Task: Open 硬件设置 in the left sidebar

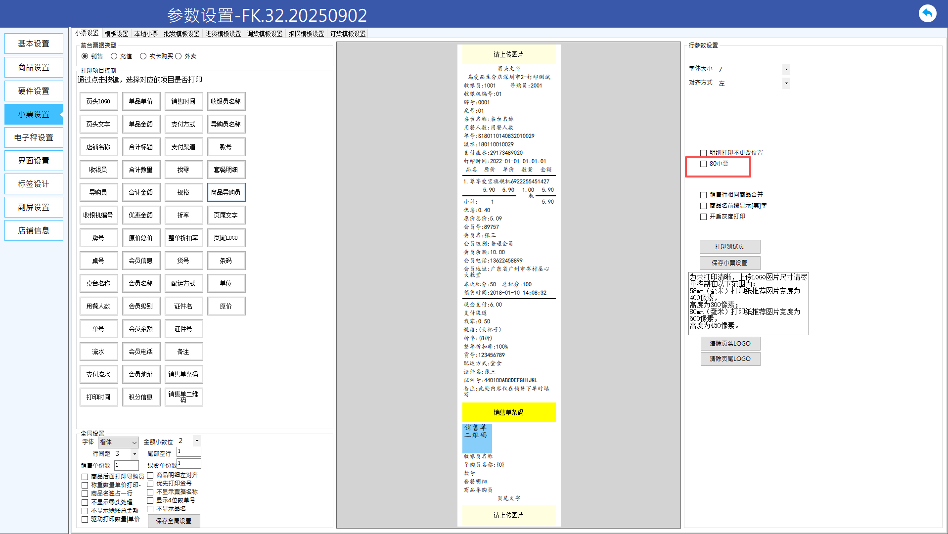Action: pyautogui.click(x=34, y=91)
